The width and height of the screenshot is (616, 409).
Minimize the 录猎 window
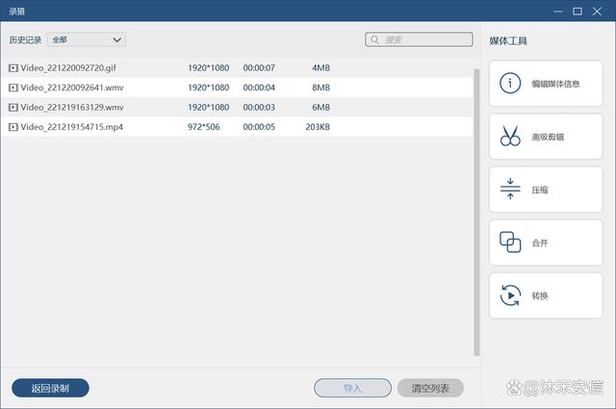coord(558,12)
